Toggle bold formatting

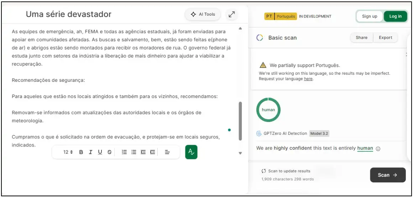[81, 152]
